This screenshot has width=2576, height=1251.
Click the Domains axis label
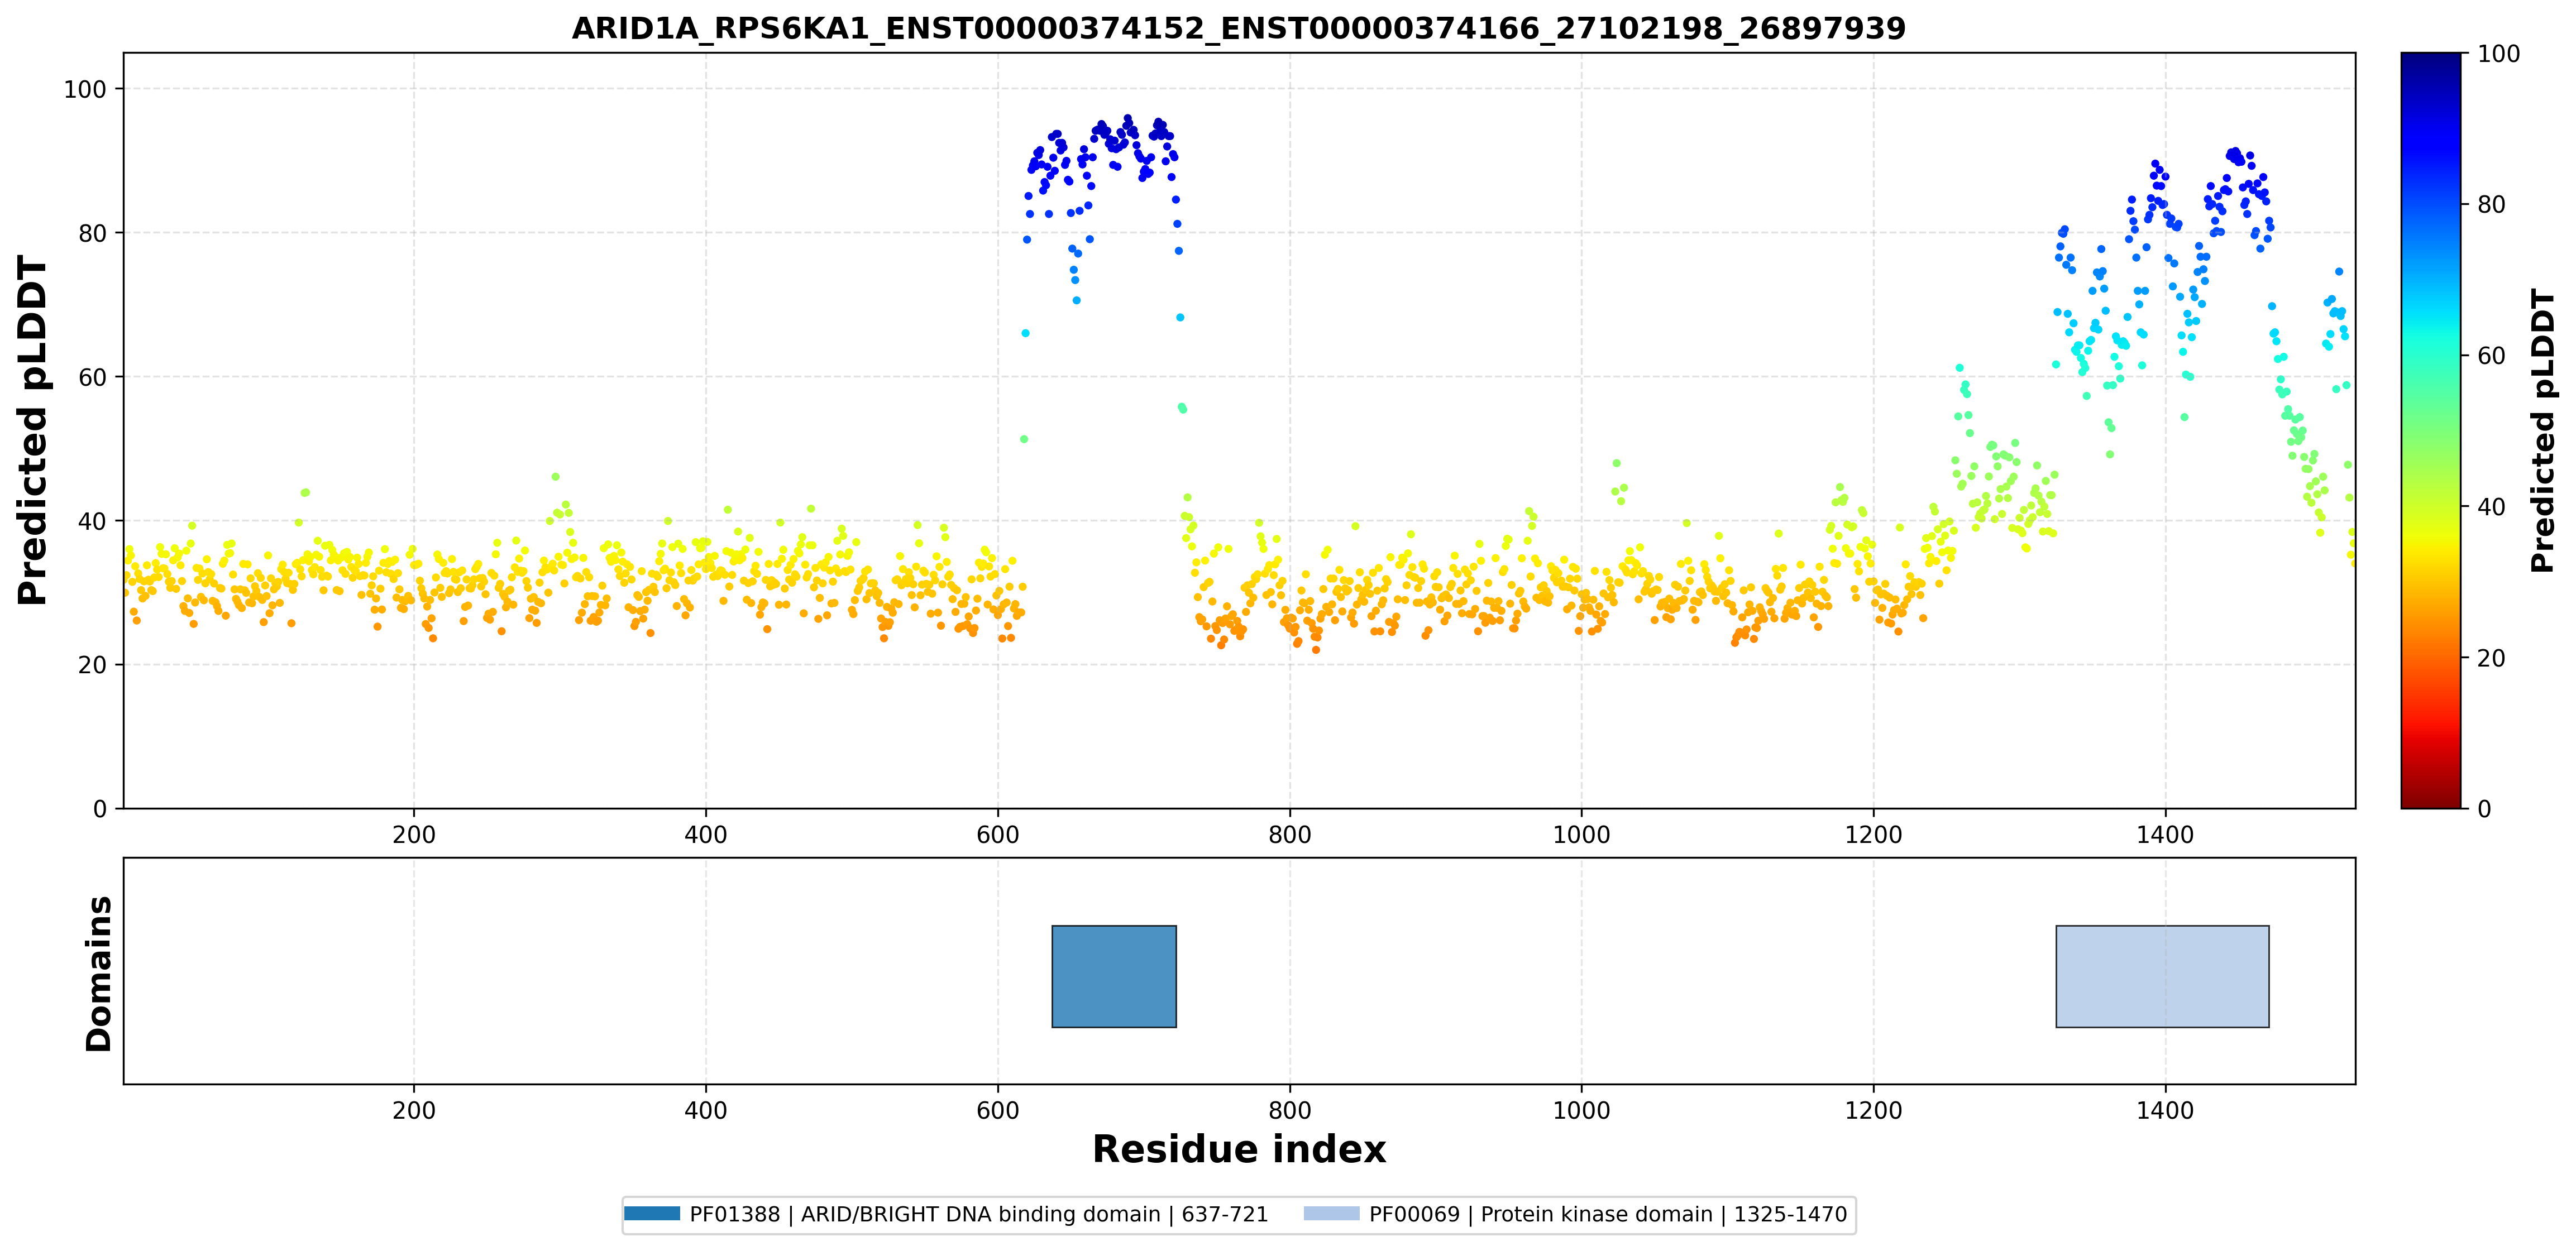pos(98,973)
